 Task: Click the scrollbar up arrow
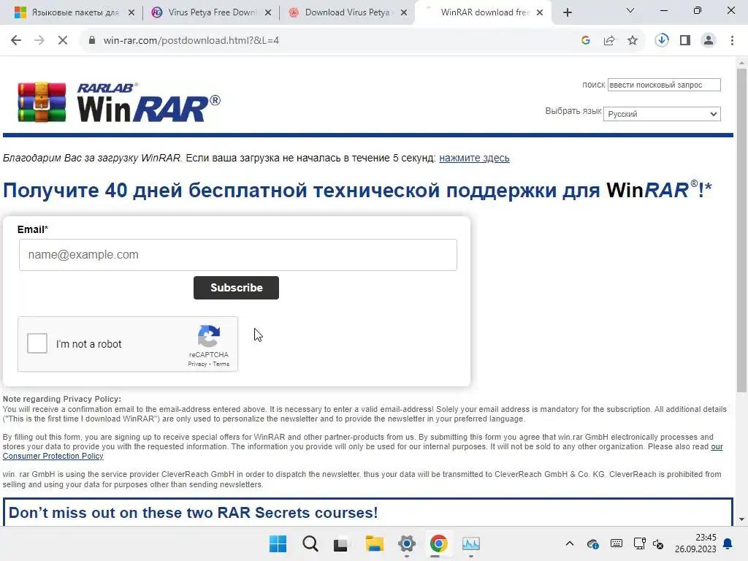pyautogui.click(x=741, y=63)
